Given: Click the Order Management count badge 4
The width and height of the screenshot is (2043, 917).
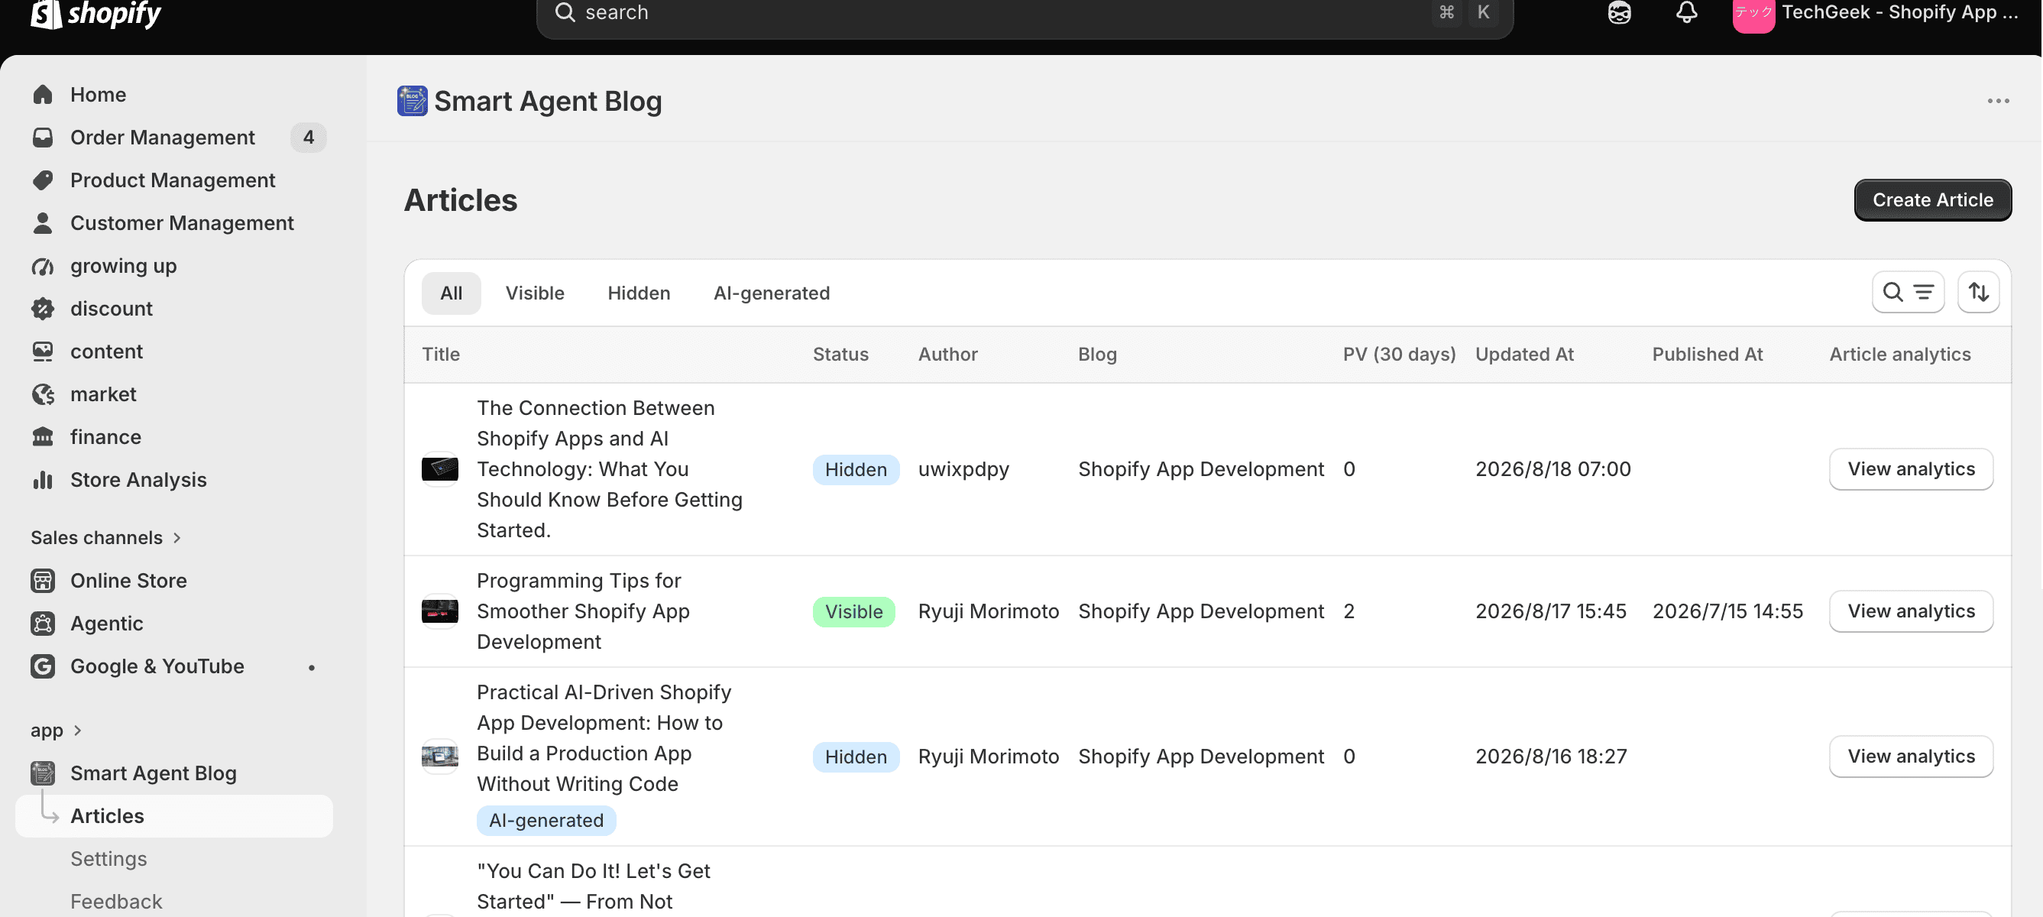Looking at the screenshot, I should [309, 138].
